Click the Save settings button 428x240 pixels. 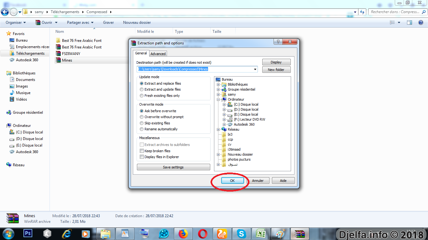click(173, 167)
